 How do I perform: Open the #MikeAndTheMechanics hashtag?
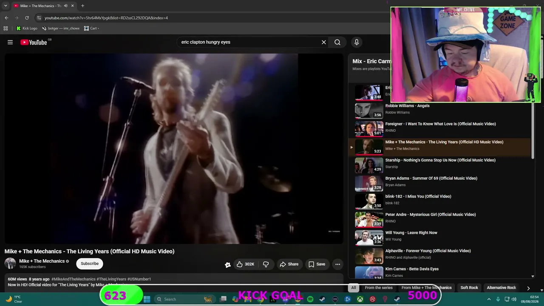[x=74, y=279]
